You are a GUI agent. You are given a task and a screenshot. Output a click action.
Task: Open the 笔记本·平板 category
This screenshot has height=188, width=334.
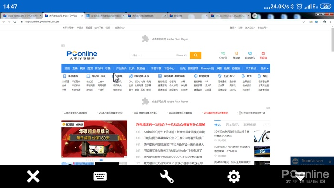click(x=96, y=76)
